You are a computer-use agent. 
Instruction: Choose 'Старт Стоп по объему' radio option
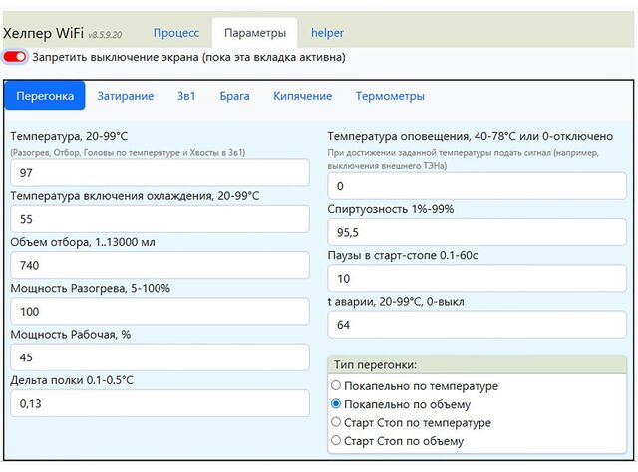[336, 440]
